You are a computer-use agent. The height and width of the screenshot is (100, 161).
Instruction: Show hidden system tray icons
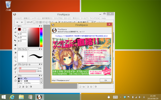pyautogui.click(x=121, y=97)
